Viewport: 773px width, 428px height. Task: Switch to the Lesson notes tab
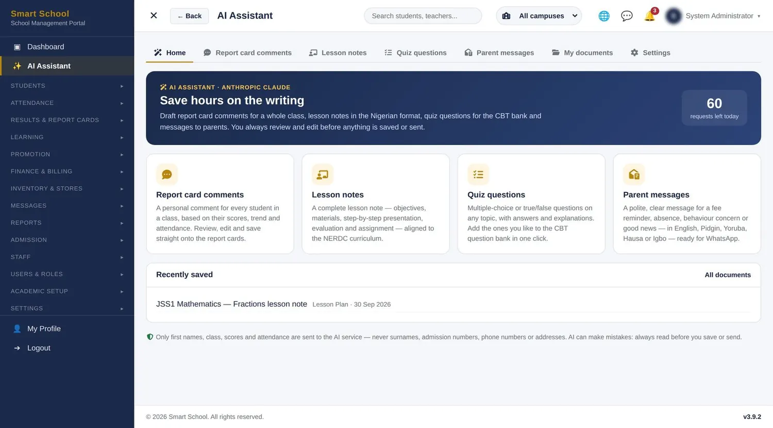(x=338, y=52)
